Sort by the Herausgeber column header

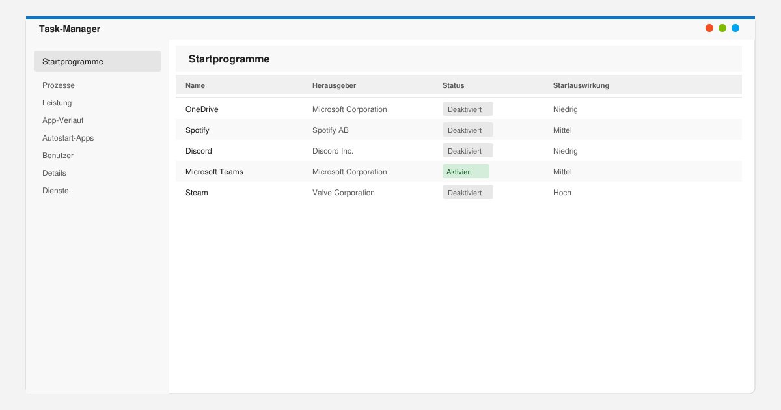[334, 85]
